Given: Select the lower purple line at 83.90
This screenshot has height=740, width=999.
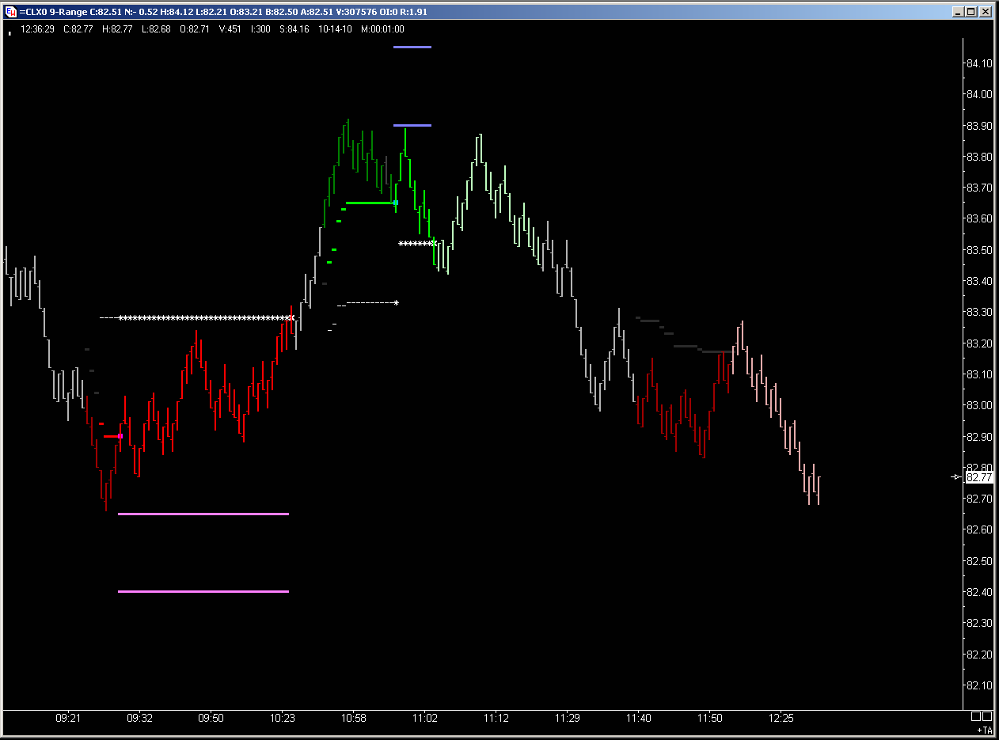Looking at the screenshot, I should coord(412,125).
